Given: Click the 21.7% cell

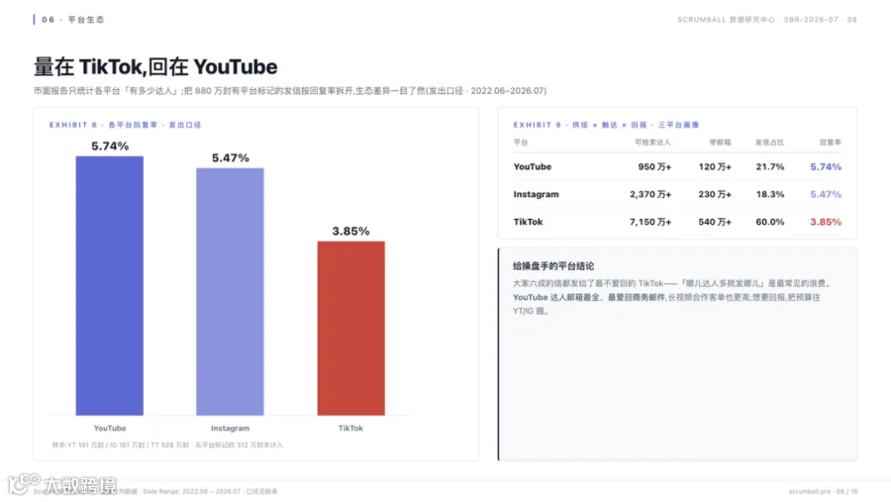Looking at the screenshot, I should tap(770, 166).
